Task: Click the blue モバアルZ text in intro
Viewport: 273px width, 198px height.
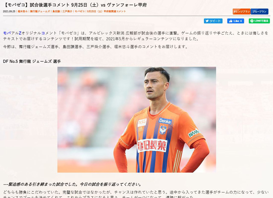Action: tap(12, 33)
